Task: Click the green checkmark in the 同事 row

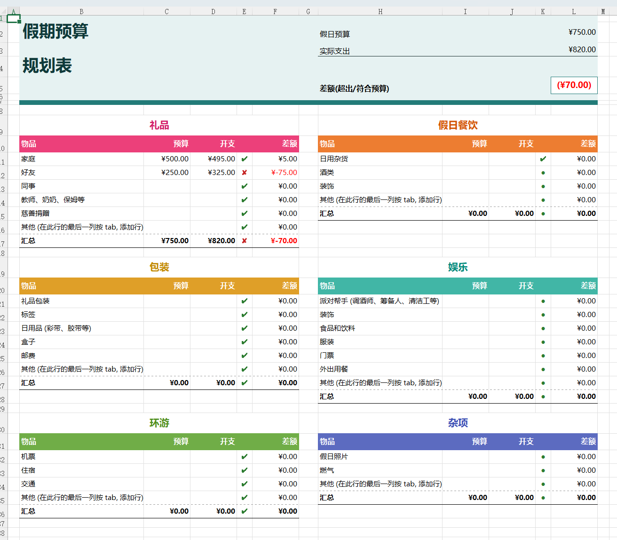Action: click(244, 186)
